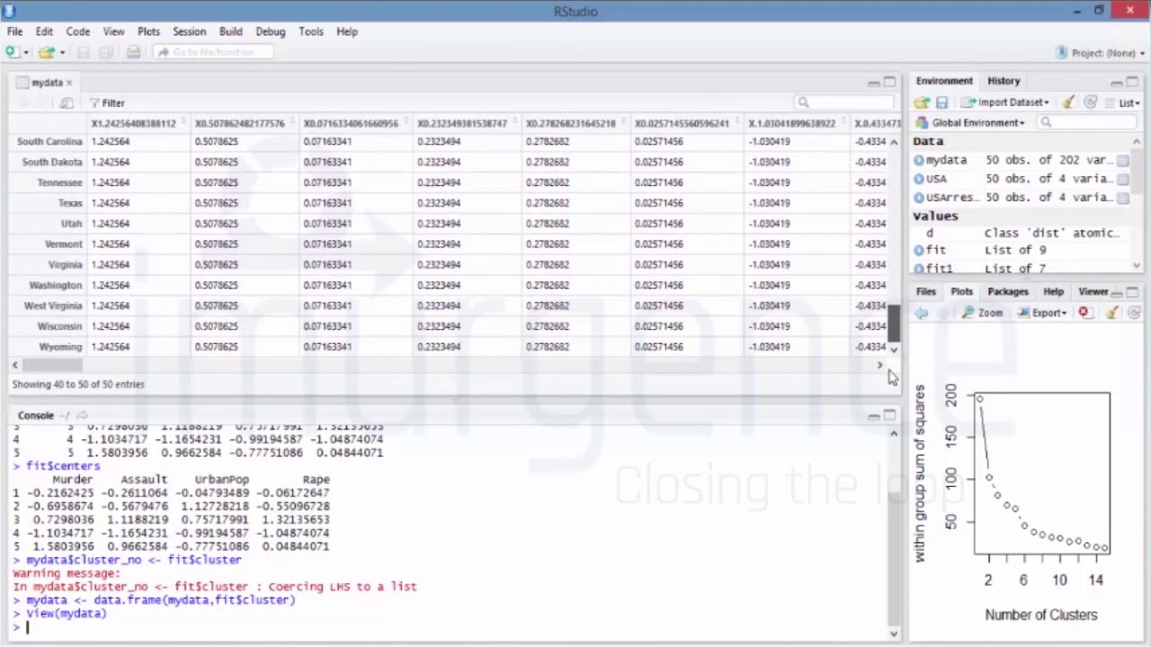Open the Tools menu

311,31
